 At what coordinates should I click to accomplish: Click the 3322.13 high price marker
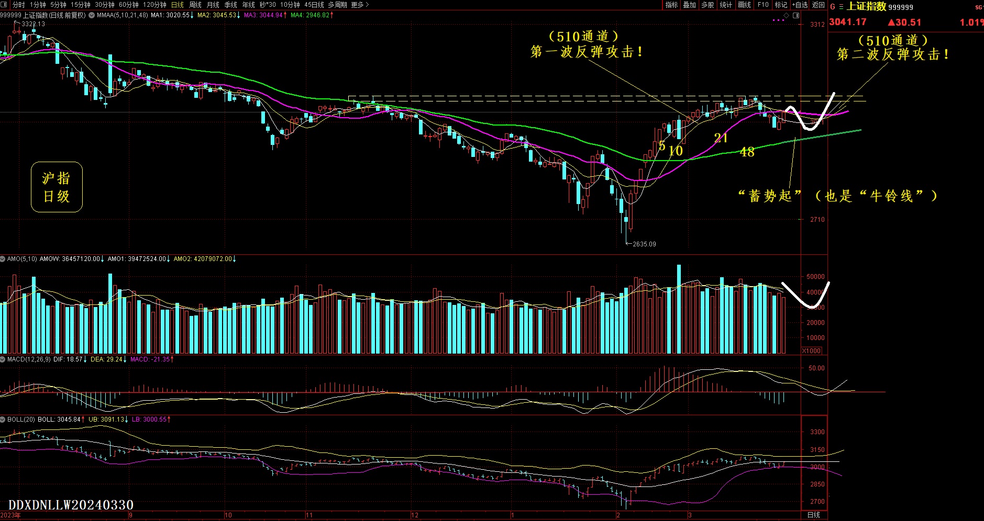click(x=33, y=24)
